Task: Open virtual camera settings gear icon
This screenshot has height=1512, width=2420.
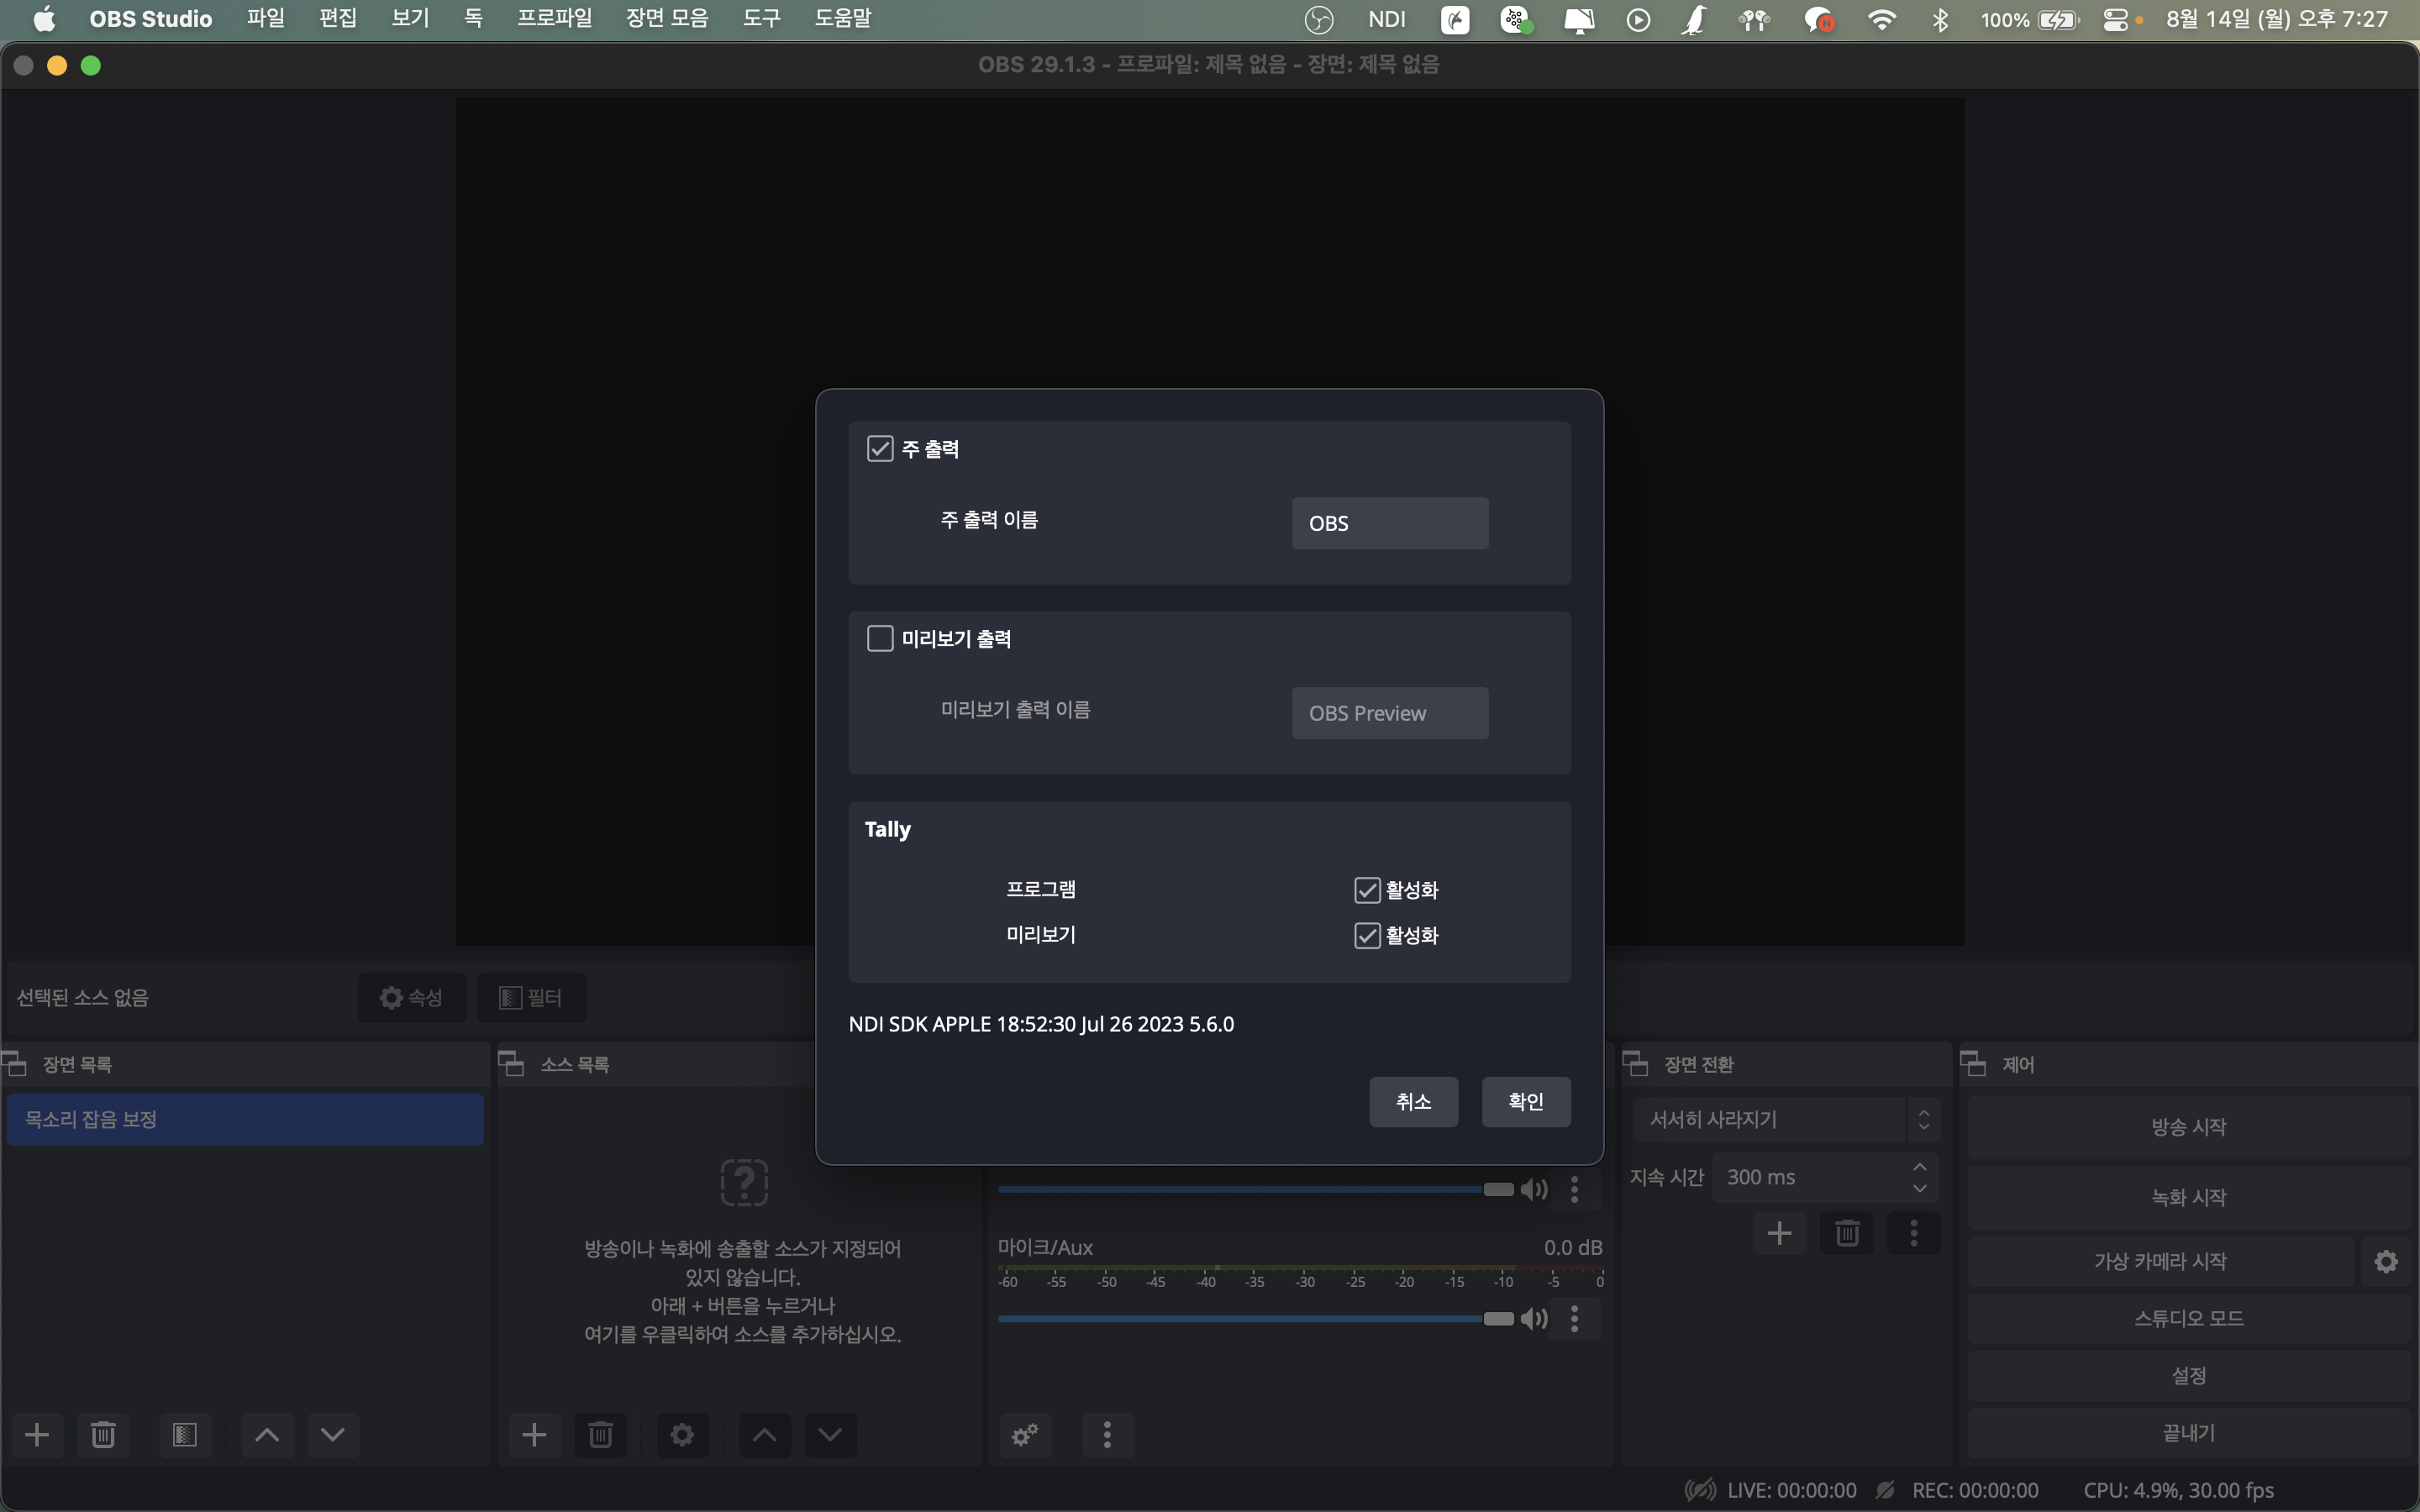Action: (x=2386, y=1261)
